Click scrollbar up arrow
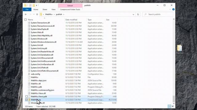The image size is (197, 110). pyautogui.click(x=174, y=19)
